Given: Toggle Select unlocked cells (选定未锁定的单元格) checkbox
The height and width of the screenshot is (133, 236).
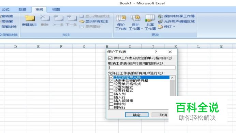Looking at the screenshot, I should pos(111,81).
